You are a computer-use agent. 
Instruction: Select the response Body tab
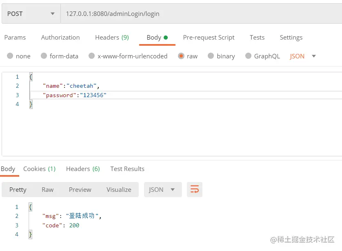tap(8, 169)
